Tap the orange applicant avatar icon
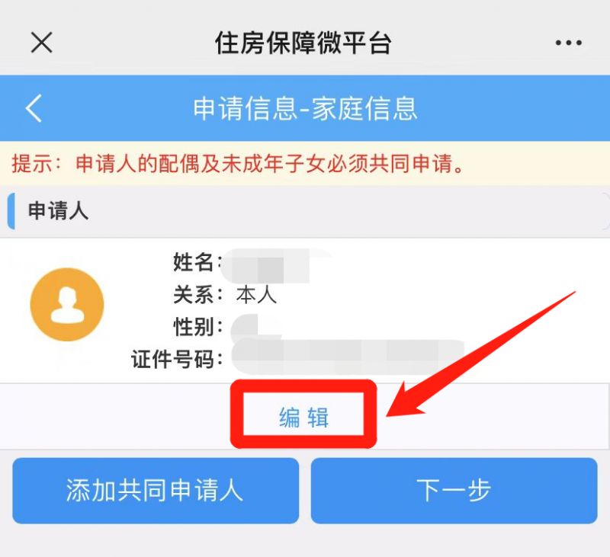This screenshot has height=557, width=610. tap(67, 304)
